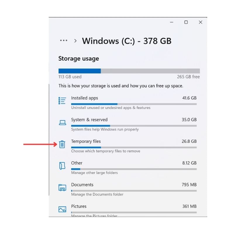Click the 'Choose which temporary files to remove' text
The width and height of the screenshot is (234, 234).
pos(106,151)
